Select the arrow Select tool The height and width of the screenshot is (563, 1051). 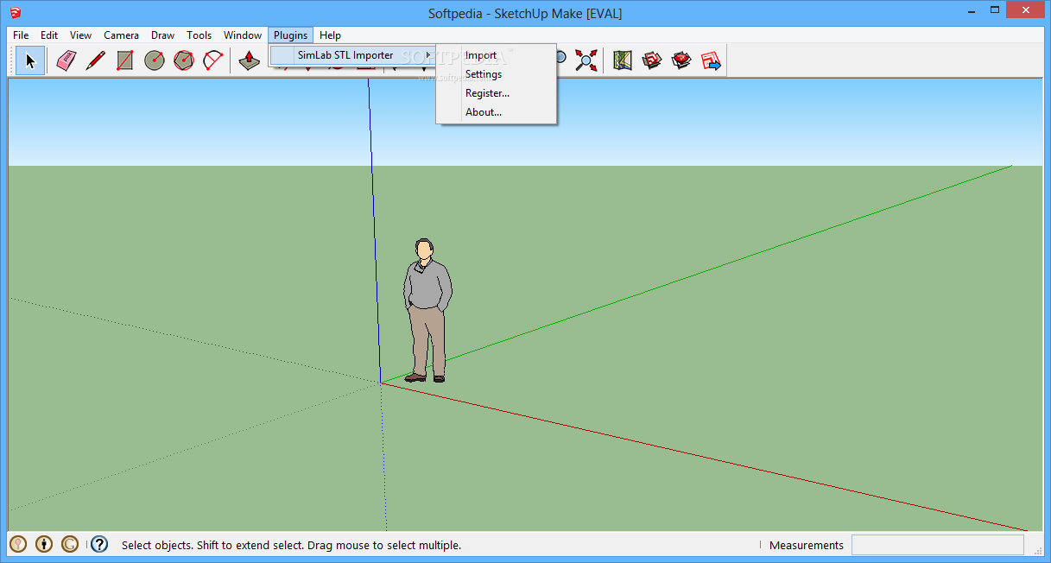coord(30,60)
